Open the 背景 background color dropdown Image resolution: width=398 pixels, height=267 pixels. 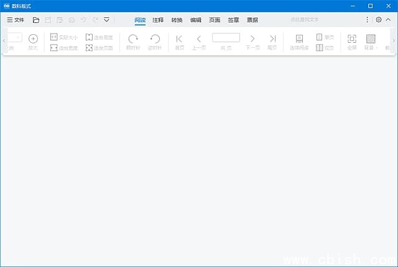[371, 42]
